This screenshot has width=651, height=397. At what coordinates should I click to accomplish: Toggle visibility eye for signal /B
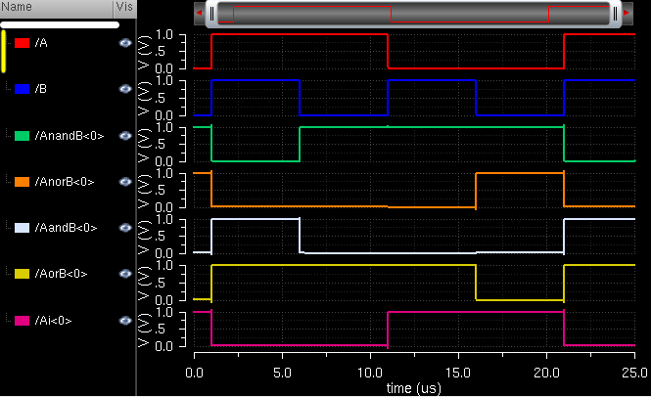(x=125, y=89)
